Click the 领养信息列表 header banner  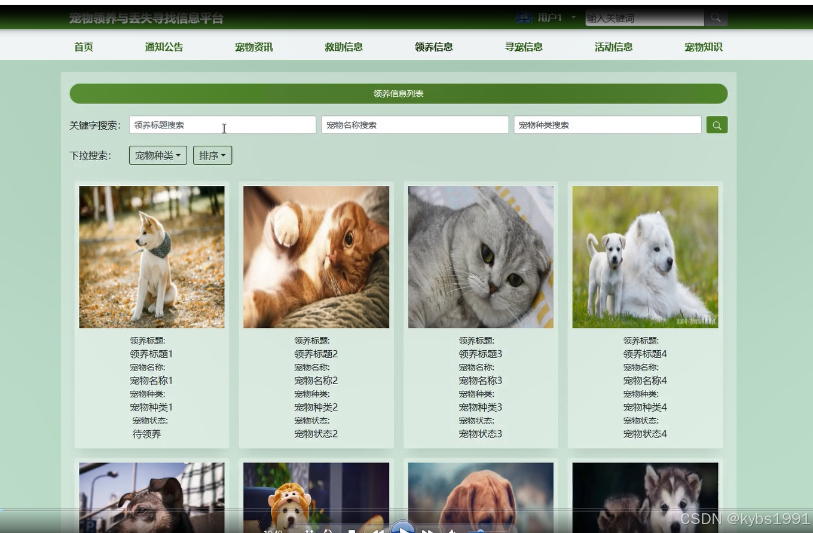coord(399,94)
